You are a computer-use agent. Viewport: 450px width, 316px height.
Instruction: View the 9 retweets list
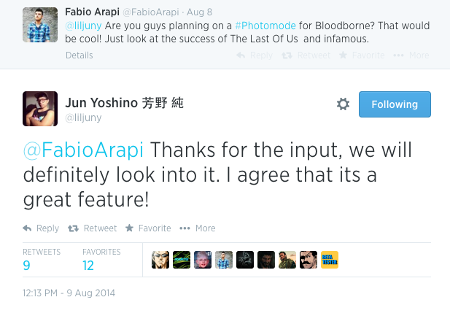coord(27,266)
